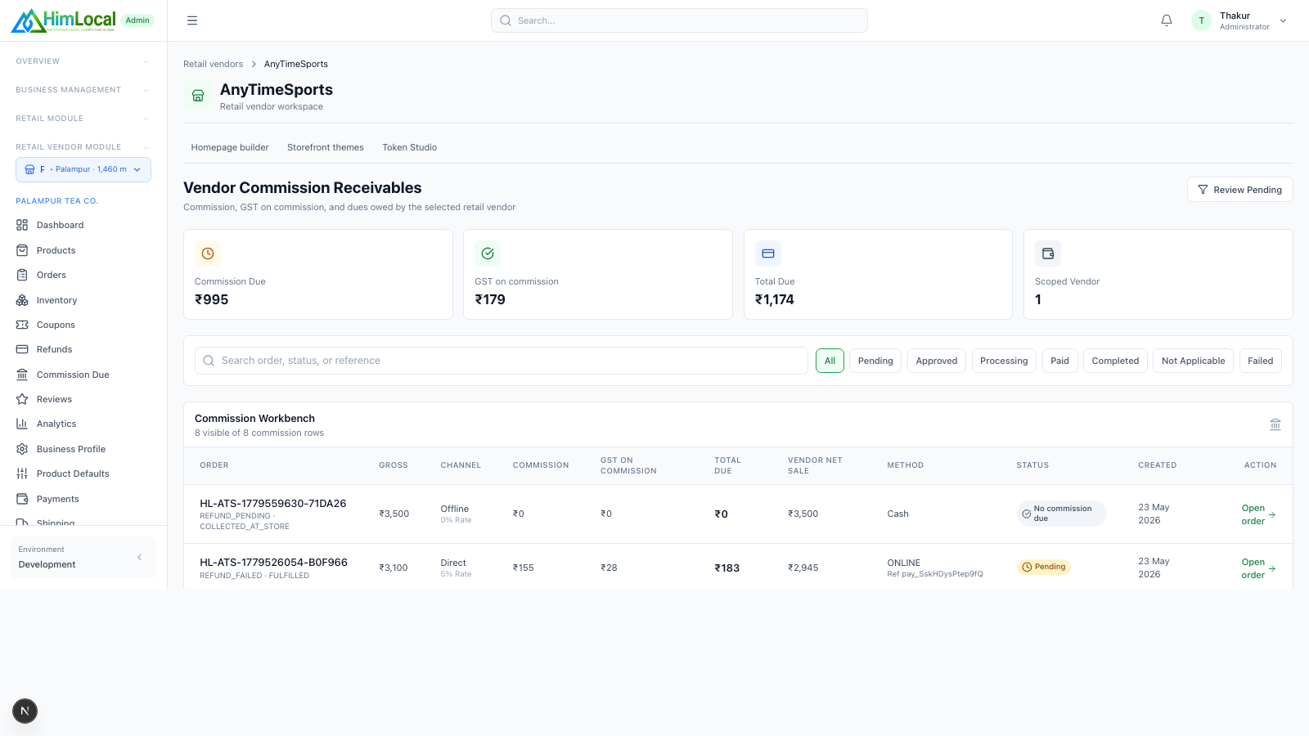The image size is (1309, 736).
Task: Open the Token Studio tab
Action: (x=410, y=147)
